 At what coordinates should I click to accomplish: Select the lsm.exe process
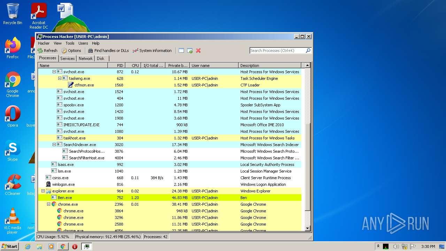coord(169,171)
